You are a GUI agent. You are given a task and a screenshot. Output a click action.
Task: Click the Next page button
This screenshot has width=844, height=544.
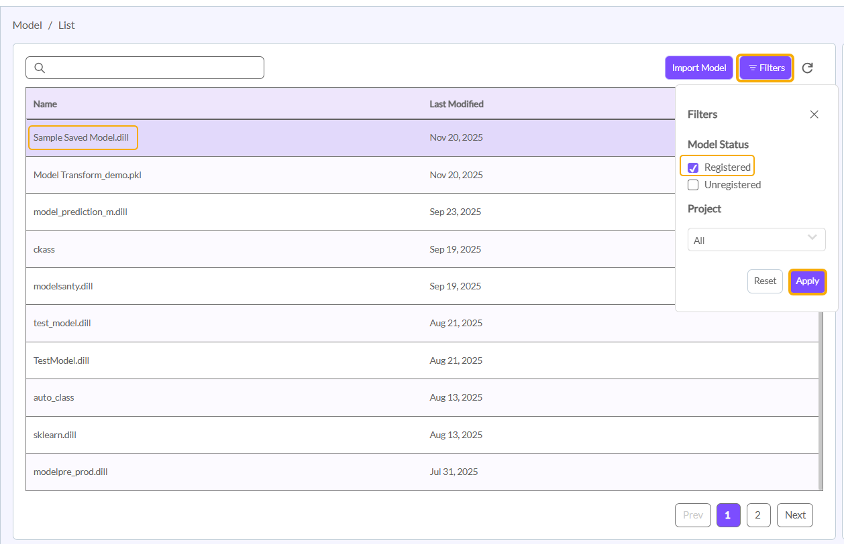tap(795, 515)
